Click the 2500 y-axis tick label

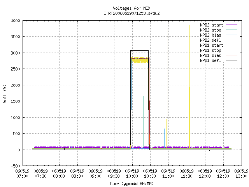pyautogui.click(x=16, y=69)
